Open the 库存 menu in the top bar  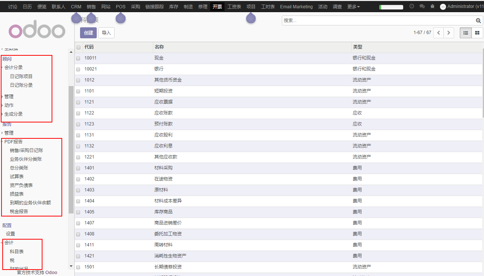[174, 7]
